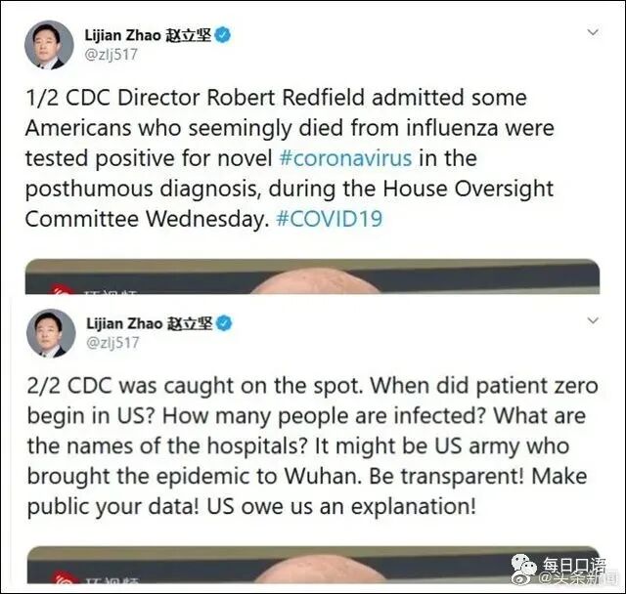Image resolution: width=626 pixels, height=594 pixels.
Task: Click the 2/2 CDC tweet text
Action: point(313,446)
